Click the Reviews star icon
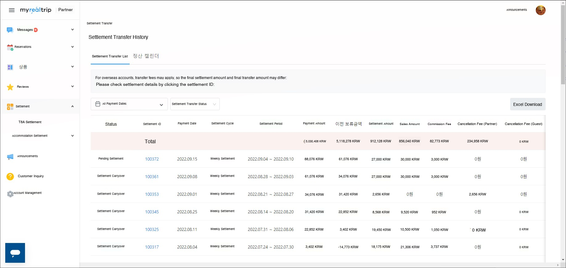The width and height of the screenshot is (566, 268). [10, 87]
